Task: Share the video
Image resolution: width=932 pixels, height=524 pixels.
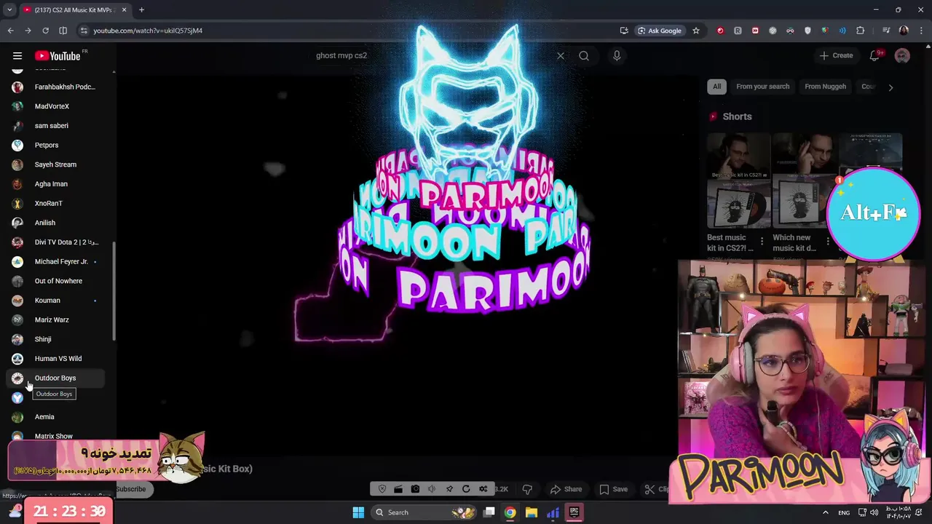Action: click(x=566, y=489)
